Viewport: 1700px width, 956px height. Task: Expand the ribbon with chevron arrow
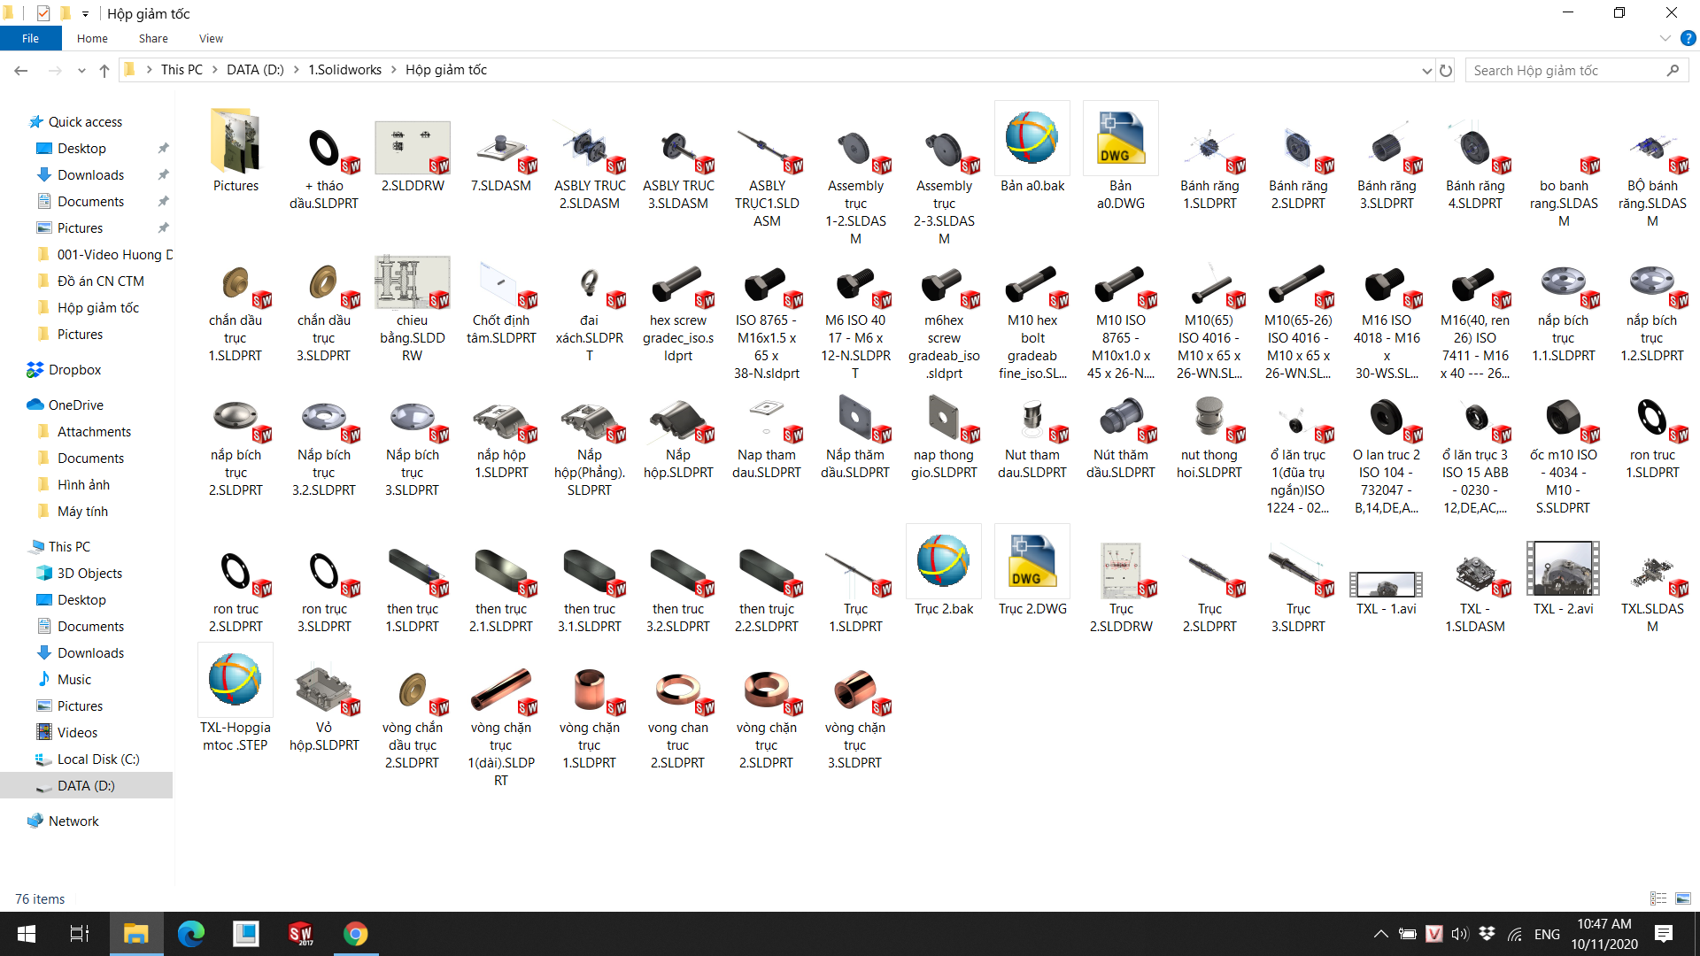[1665, 39]
